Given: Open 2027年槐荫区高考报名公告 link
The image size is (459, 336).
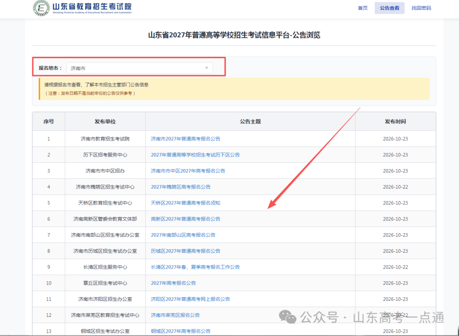Looking at the screenshot, I should (181, 187).
